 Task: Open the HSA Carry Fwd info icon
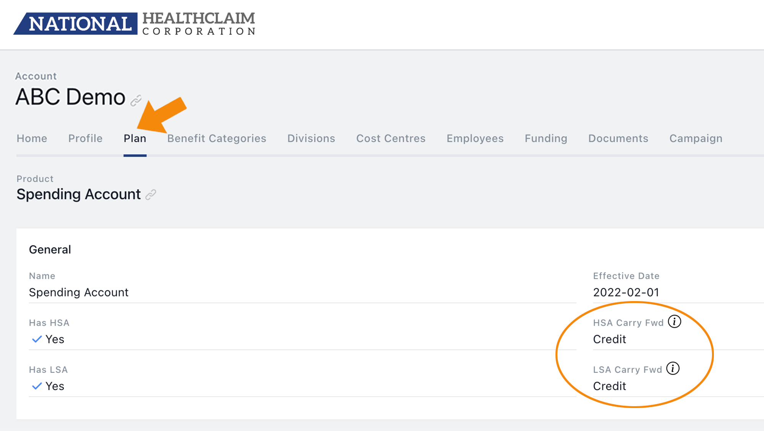(x=674, y=322)
